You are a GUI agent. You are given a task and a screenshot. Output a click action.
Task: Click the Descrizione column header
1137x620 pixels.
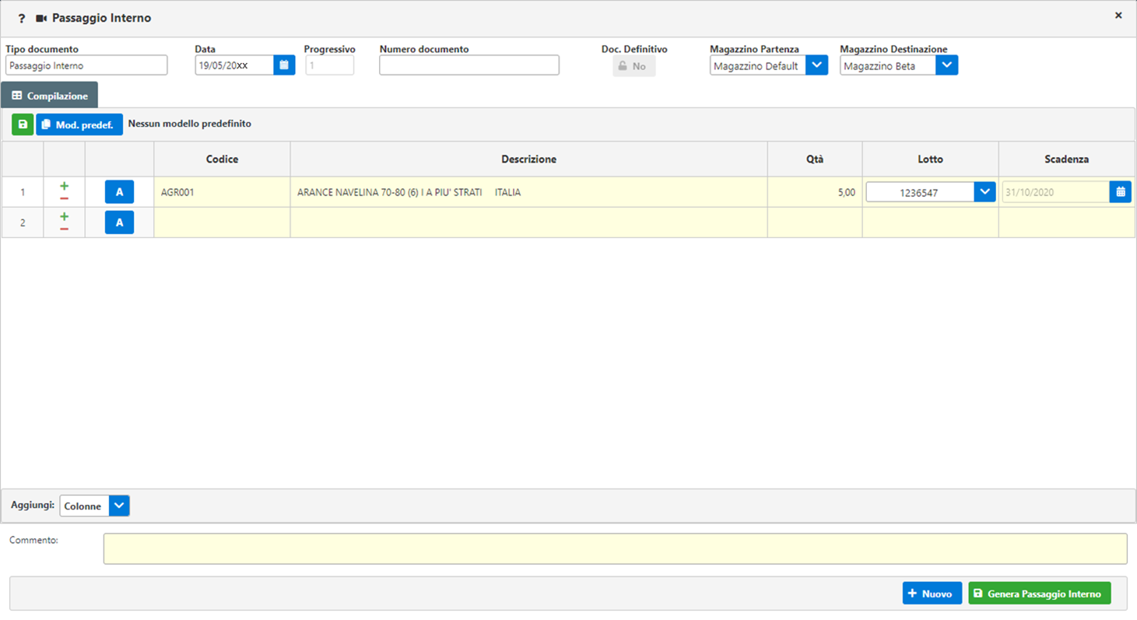(528, 159)
